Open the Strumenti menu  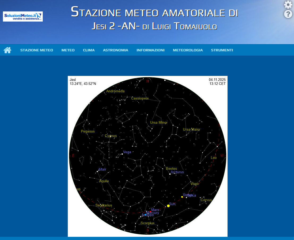point(222,50)
